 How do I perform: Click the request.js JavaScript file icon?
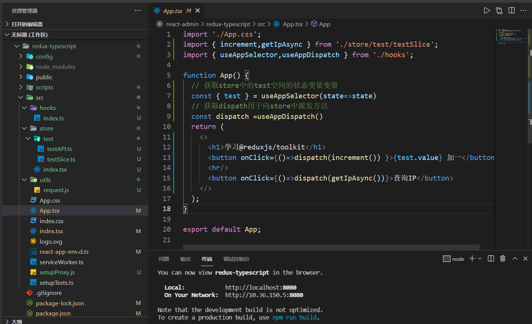coord(37,190)
